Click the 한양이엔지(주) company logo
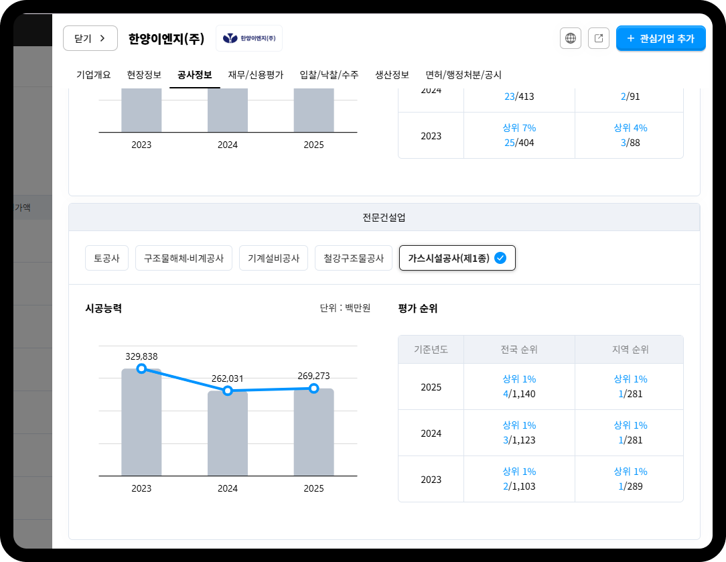Image resolution: width=726 pixels, height=562 pixels. 249,38
